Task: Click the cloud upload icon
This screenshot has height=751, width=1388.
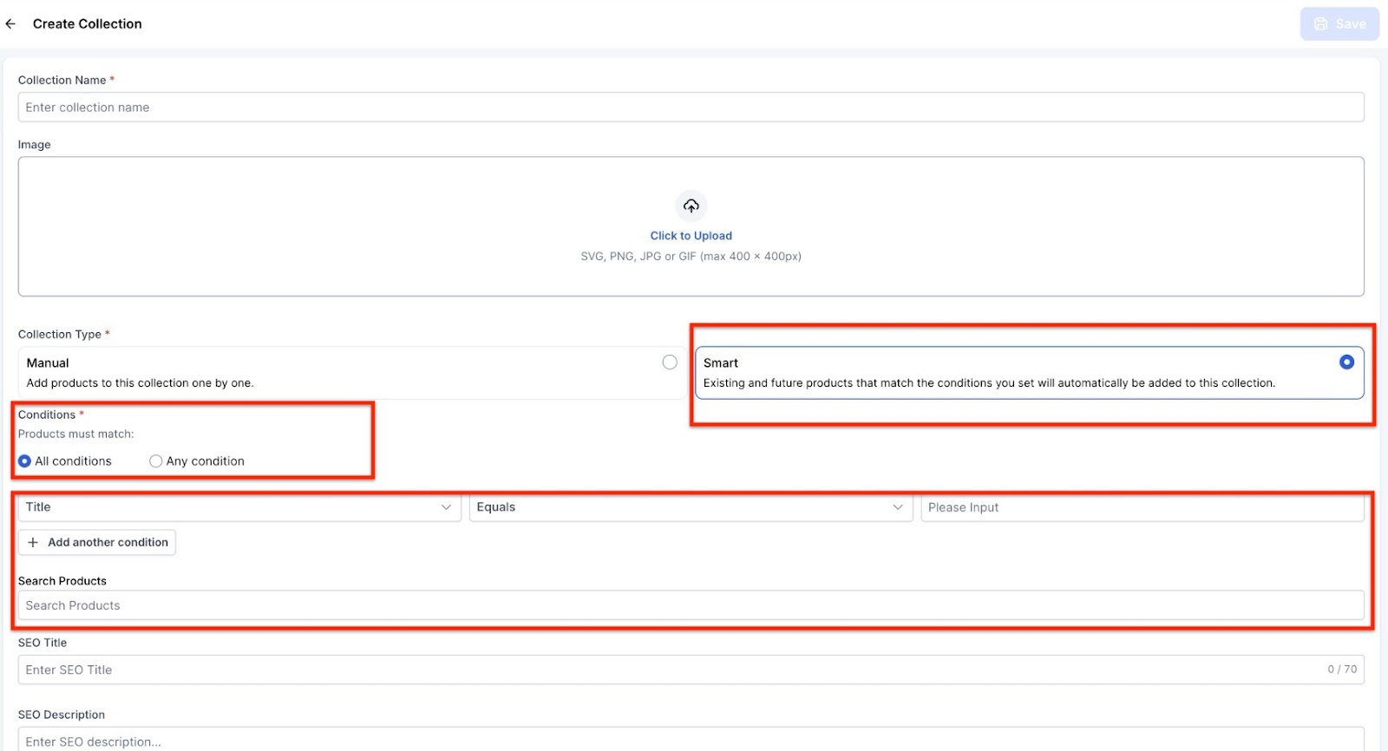Action: [x=691, y=206]
